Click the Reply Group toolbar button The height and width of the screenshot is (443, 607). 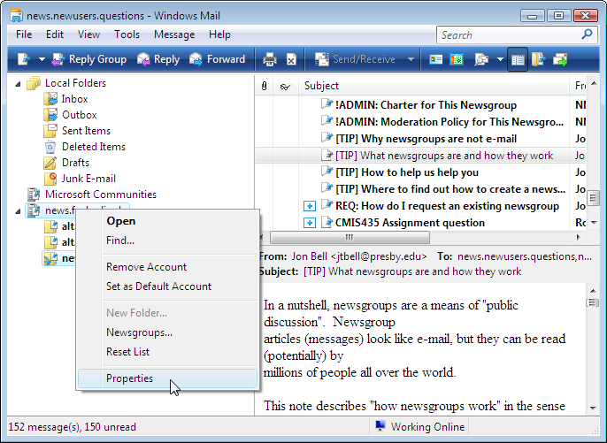point(88,59)
